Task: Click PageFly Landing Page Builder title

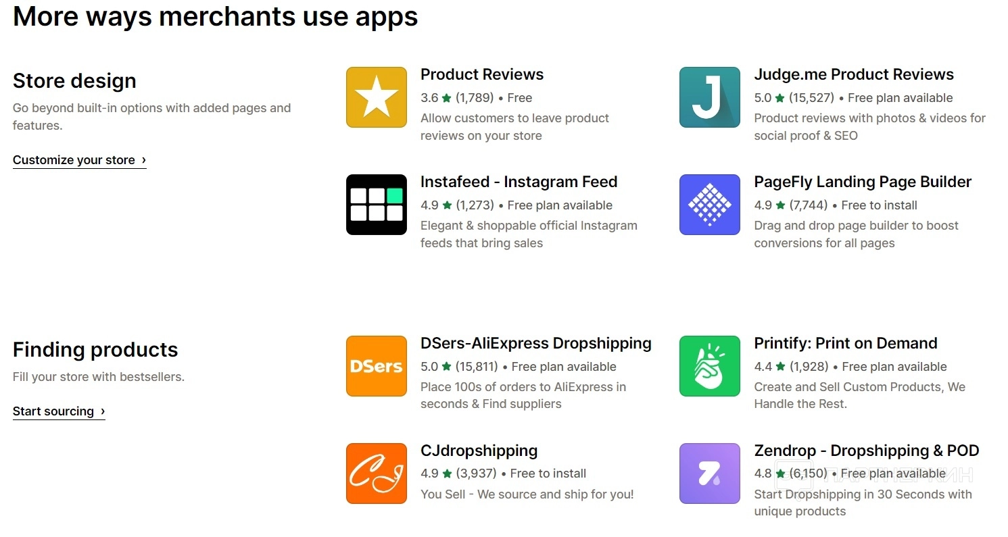Action: click(863, 182)
